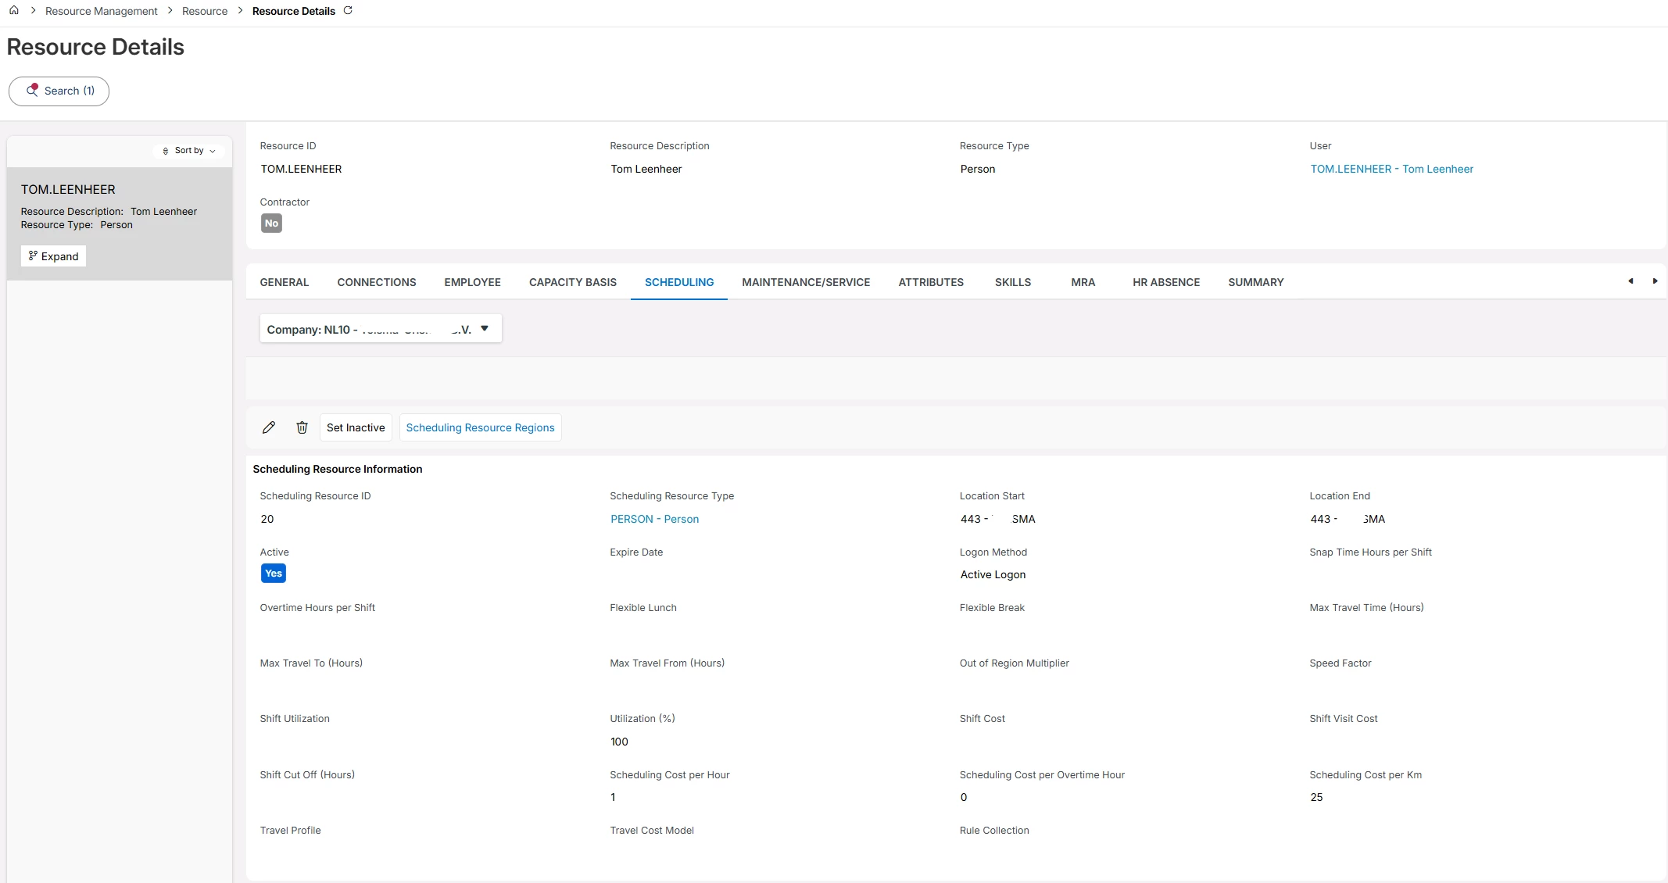Expand the TOM.LEENHEER record card

click(54, 256)
